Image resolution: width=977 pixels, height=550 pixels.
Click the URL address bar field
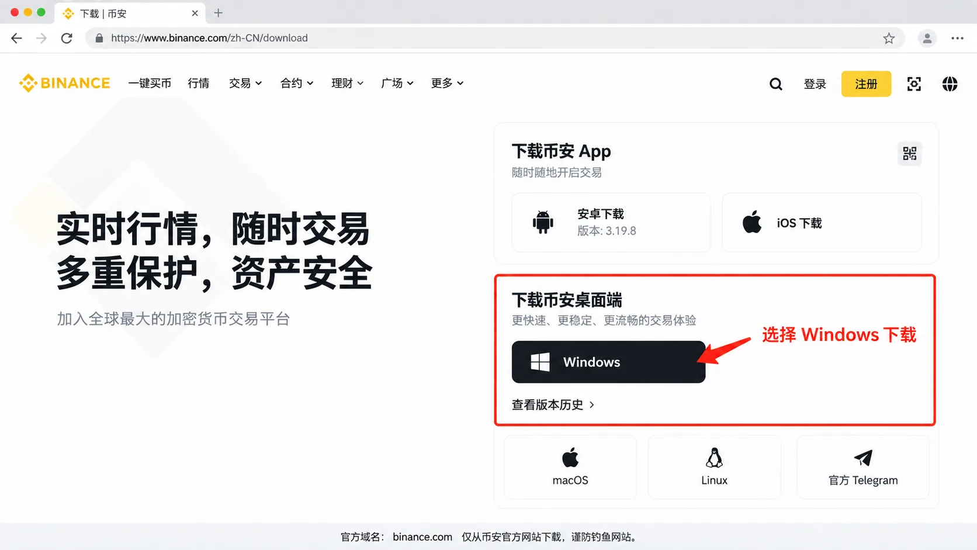(494, 38)
